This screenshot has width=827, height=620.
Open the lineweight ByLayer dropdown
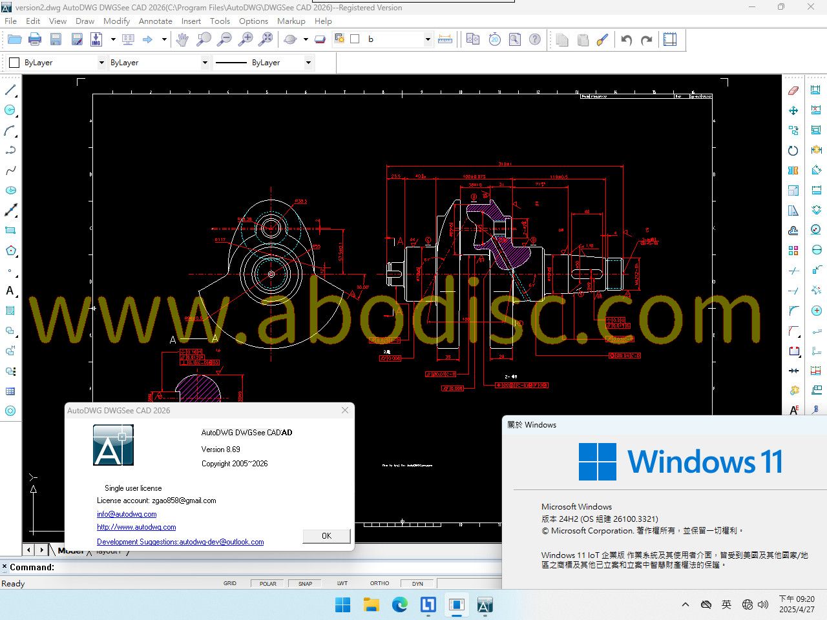click(308, 63)
